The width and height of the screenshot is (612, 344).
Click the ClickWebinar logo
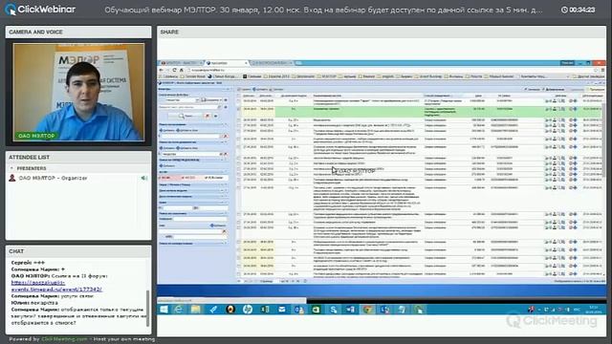pos(40,10)
